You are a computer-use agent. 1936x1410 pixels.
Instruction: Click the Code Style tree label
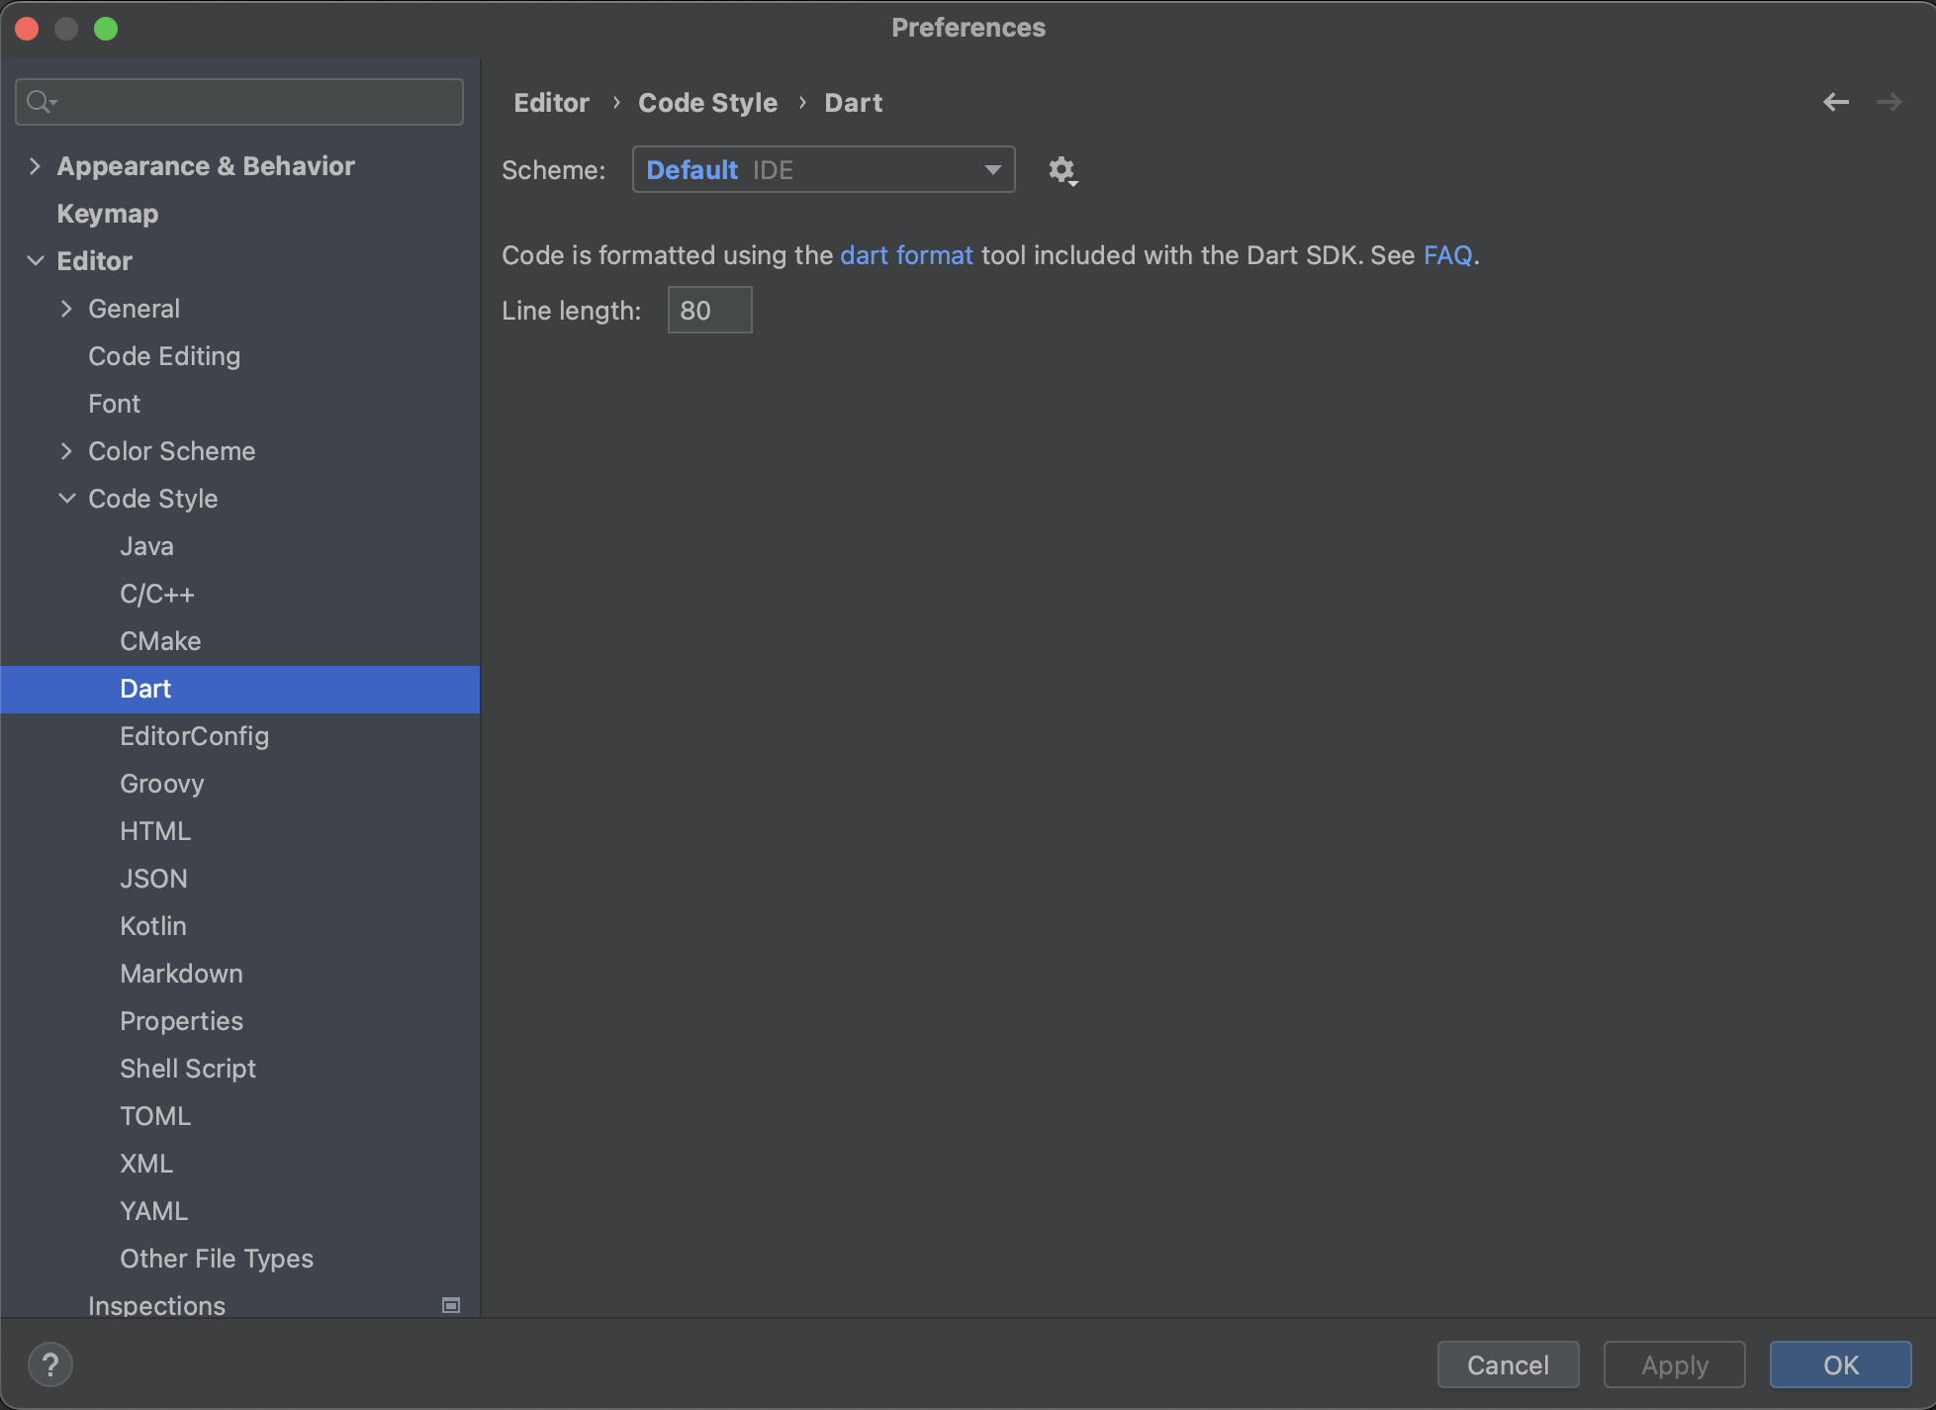coord(152,499)
